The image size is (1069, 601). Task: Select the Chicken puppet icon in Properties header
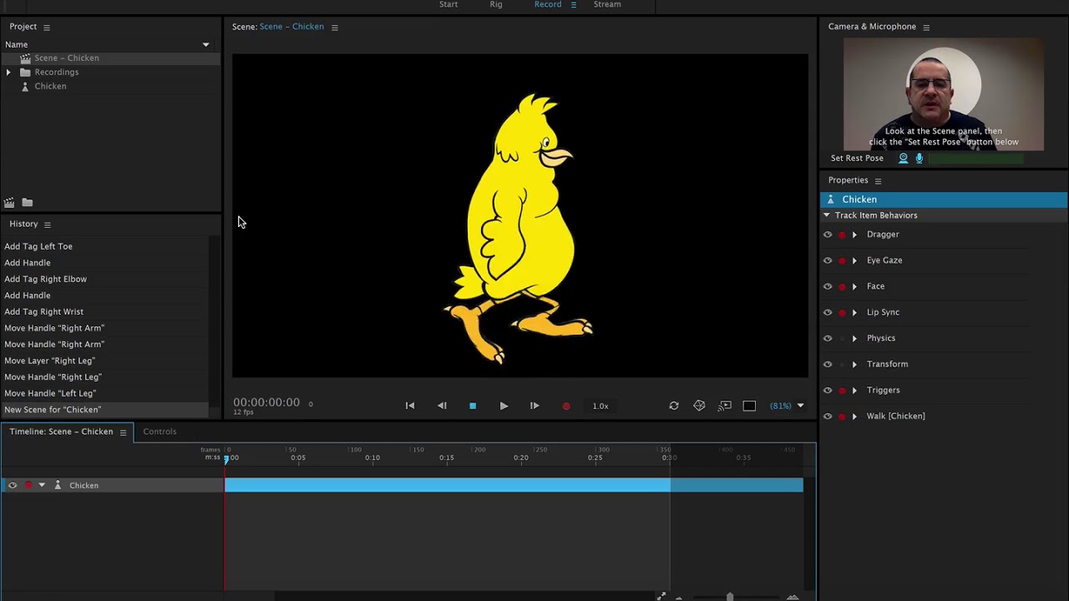(x=830, y=199)
